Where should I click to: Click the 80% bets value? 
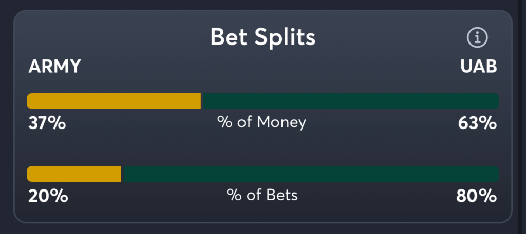(x=477, y=196)
